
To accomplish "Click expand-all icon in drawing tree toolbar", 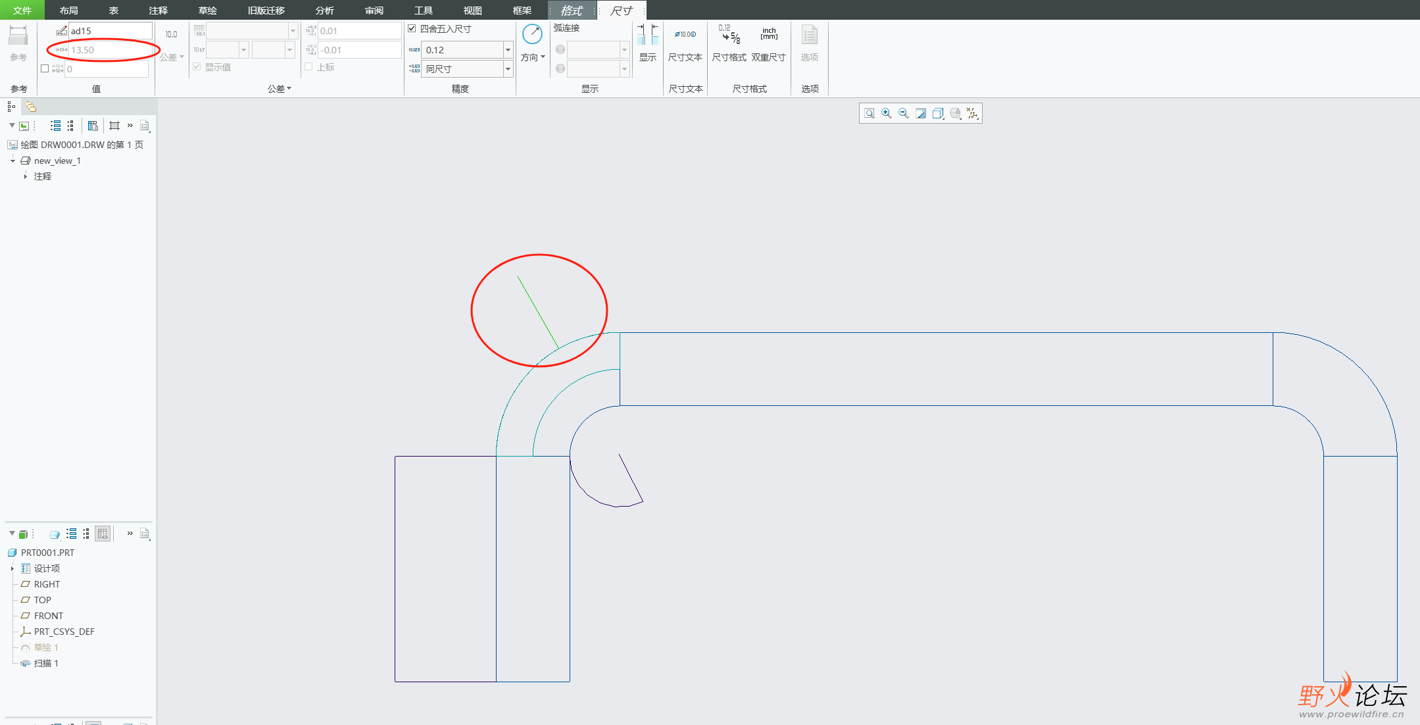I will point(56,126).
